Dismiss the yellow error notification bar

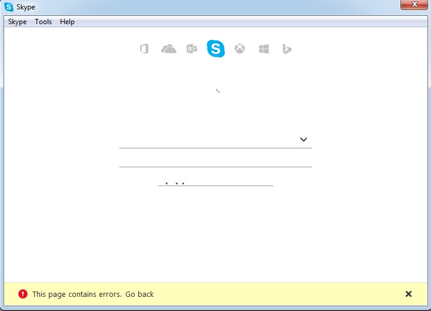[409, 294]
